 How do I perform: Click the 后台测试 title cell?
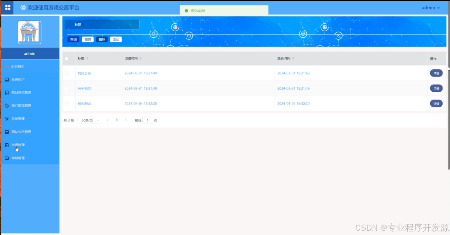coord(84,104)
